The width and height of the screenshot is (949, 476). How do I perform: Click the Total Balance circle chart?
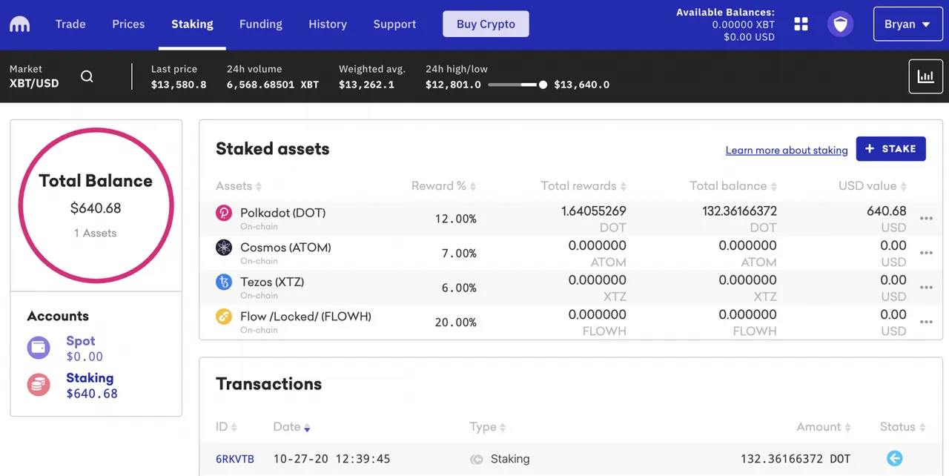pos(96,205)
